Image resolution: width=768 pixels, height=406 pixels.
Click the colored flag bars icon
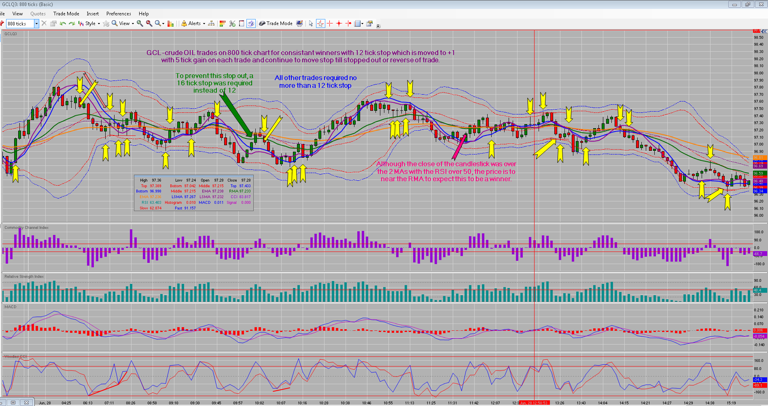tap(222, 23)
